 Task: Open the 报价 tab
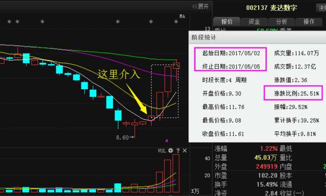pyautogui.click(x=227, y=21)
